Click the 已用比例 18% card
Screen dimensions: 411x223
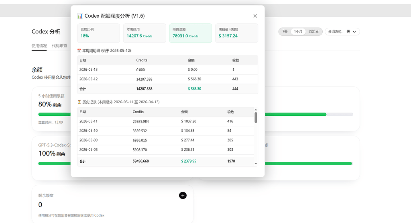[x=99, y=33]
